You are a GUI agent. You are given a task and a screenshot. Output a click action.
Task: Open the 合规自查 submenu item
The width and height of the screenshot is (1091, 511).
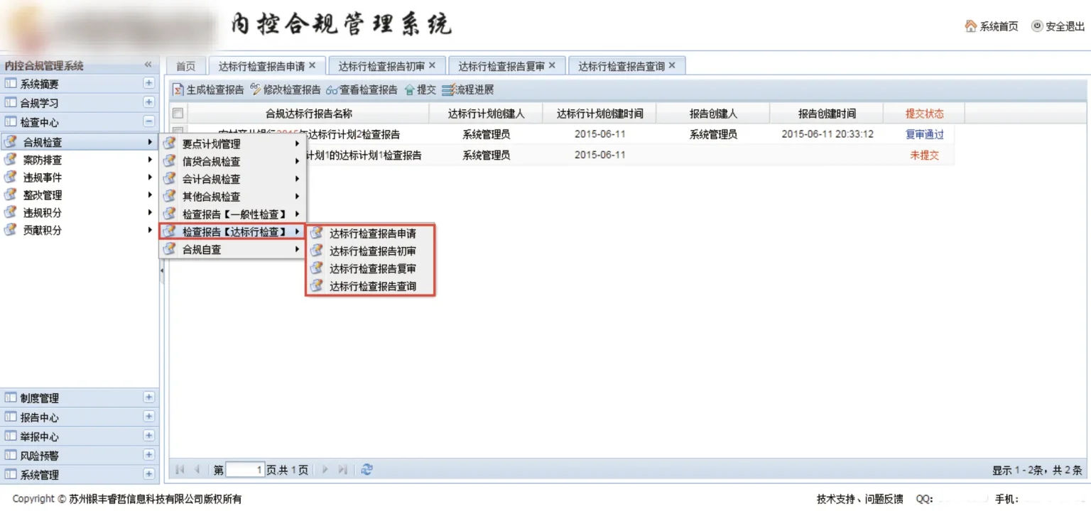[202, 250]
